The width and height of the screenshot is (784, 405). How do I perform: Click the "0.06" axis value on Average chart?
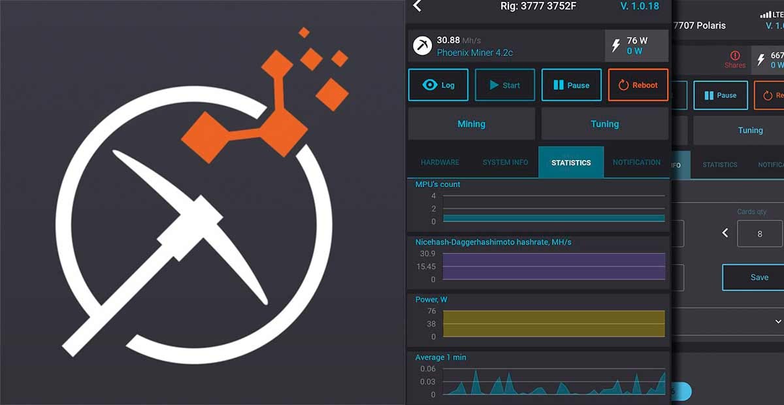coord(428,369)
